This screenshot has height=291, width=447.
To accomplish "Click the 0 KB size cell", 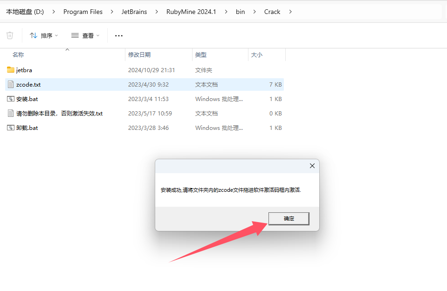I will pos(275,114).
